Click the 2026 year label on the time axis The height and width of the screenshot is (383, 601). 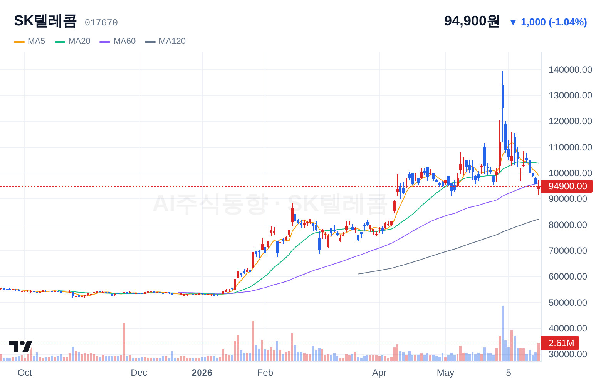pyautogui.click(x=202, y=373)
